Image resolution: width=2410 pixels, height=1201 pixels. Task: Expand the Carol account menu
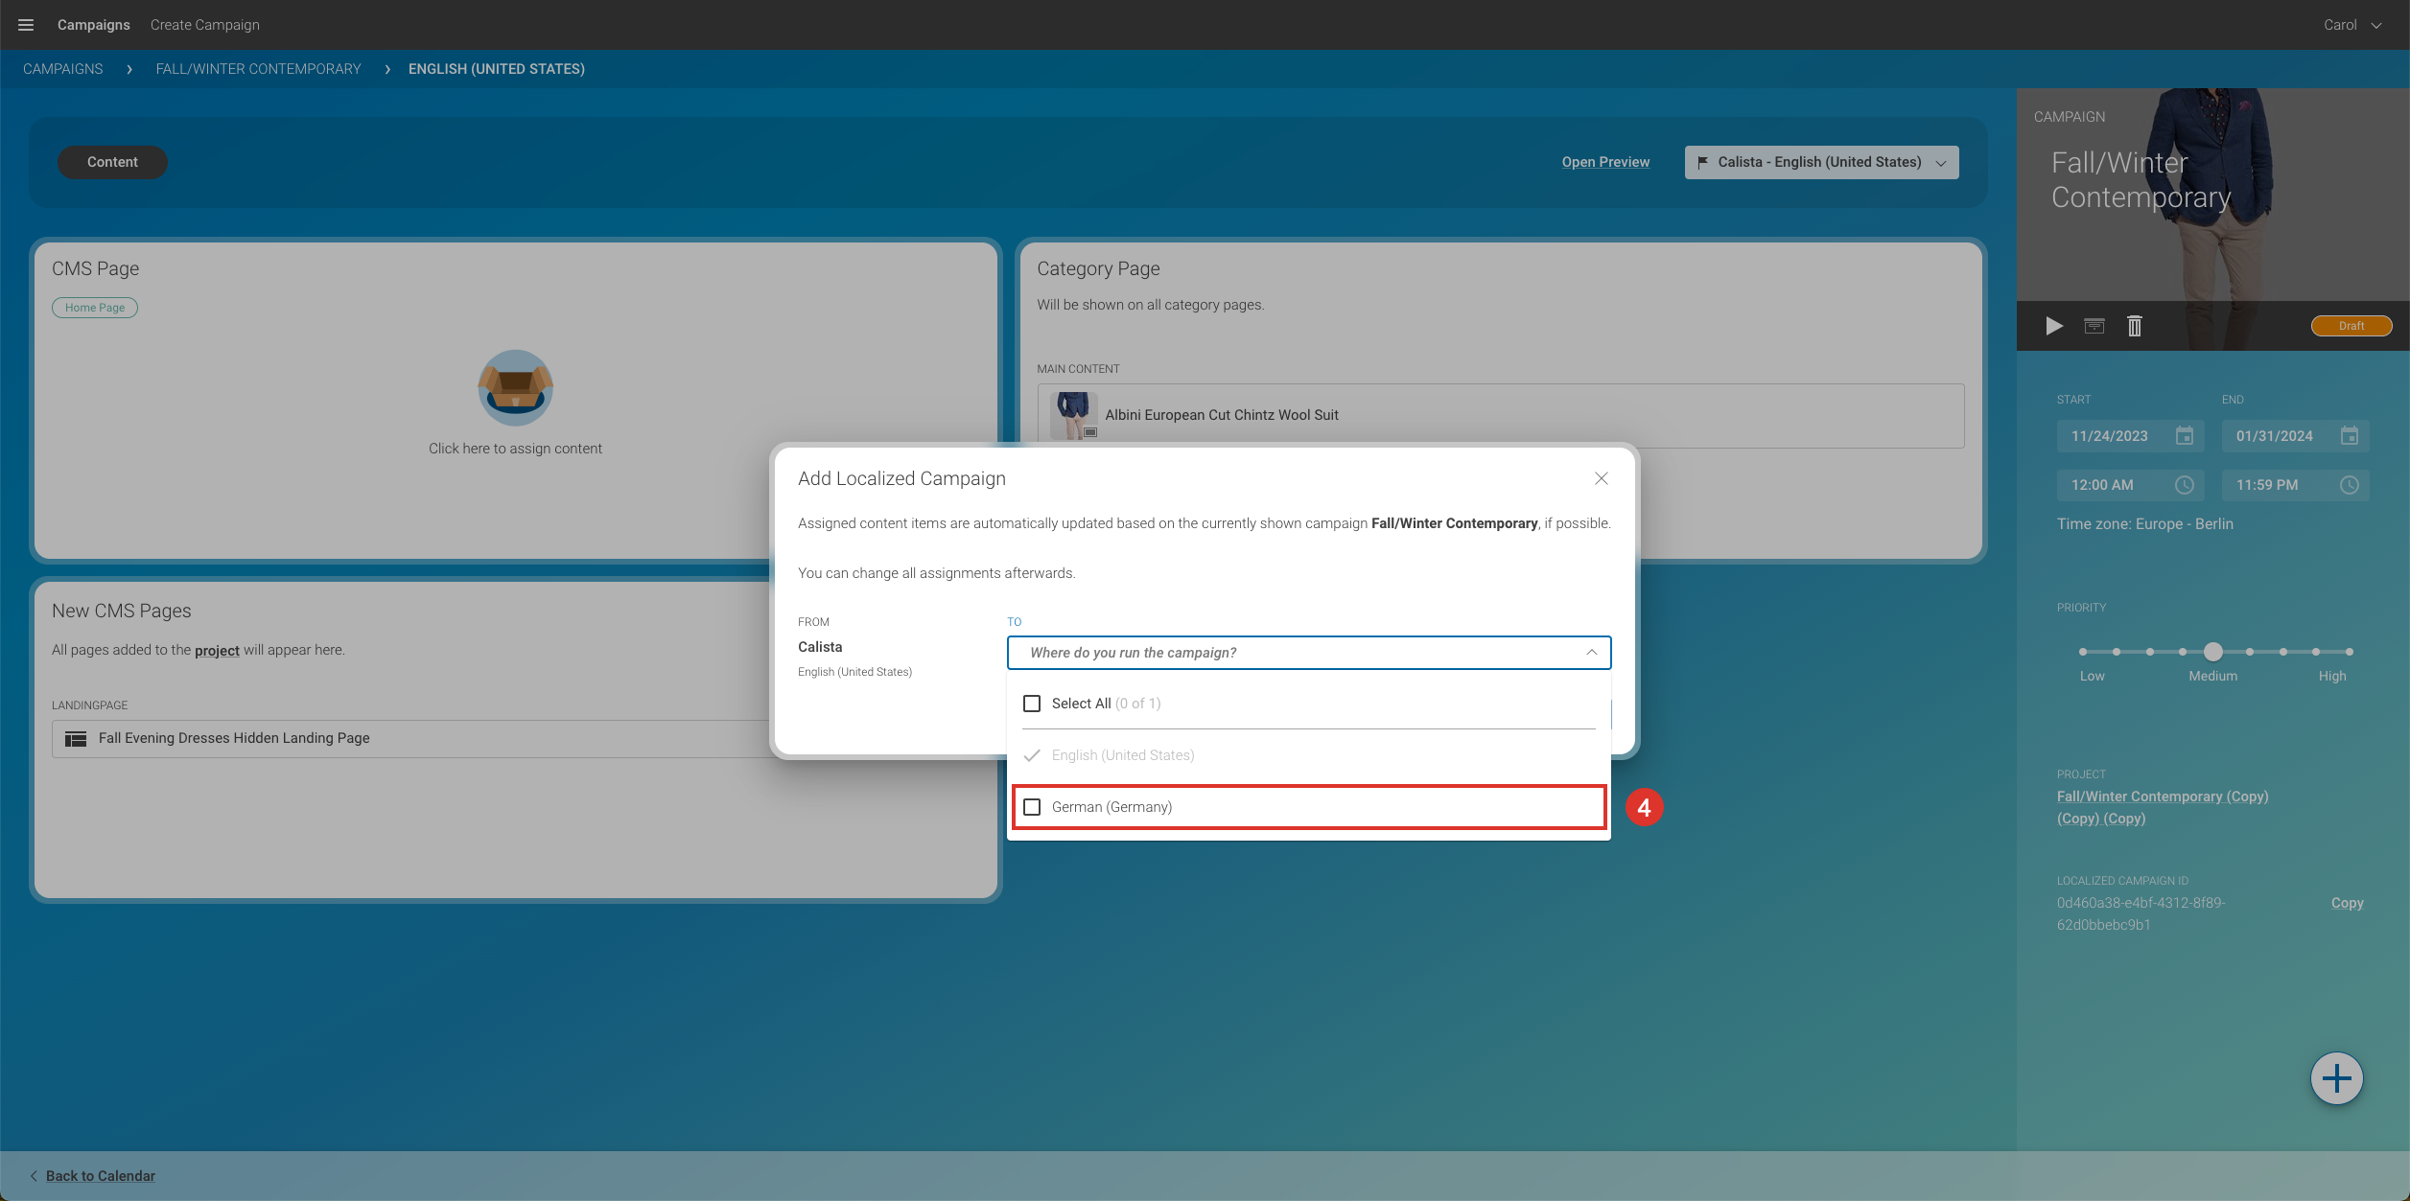pos(2352,24)
